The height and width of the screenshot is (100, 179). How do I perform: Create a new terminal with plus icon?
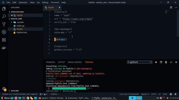(156, 62)
